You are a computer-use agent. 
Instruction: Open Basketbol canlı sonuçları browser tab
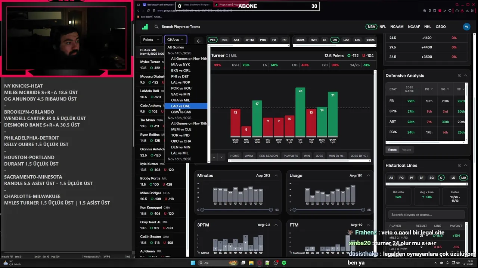pyautogui.click(x=158, y=5)
